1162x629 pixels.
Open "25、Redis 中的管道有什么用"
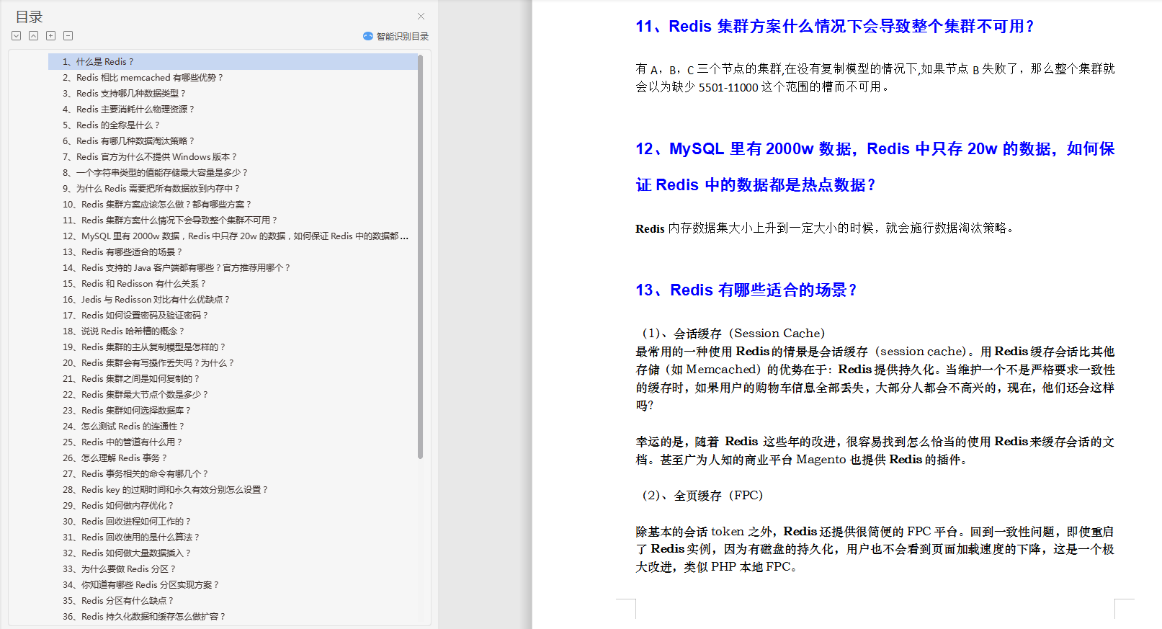click(122, 442)
